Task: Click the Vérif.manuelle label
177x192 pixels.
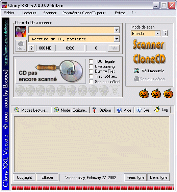Action: (x=153, y=71)
